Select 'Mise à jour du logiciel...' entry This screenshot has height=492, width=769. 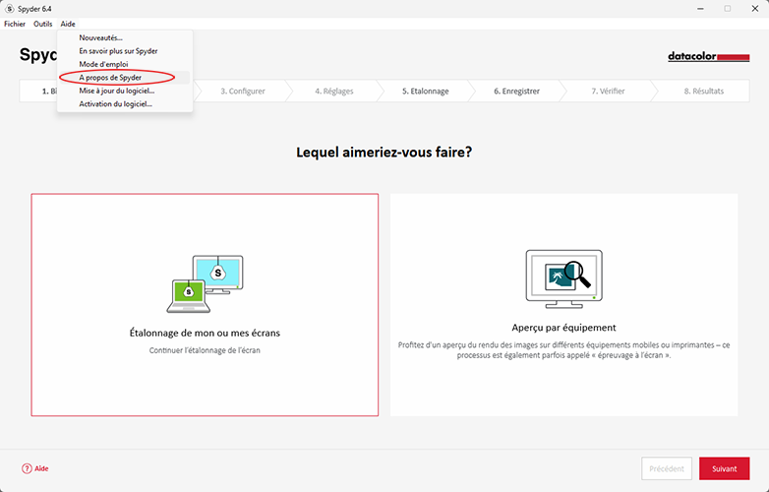click(116, 91)
